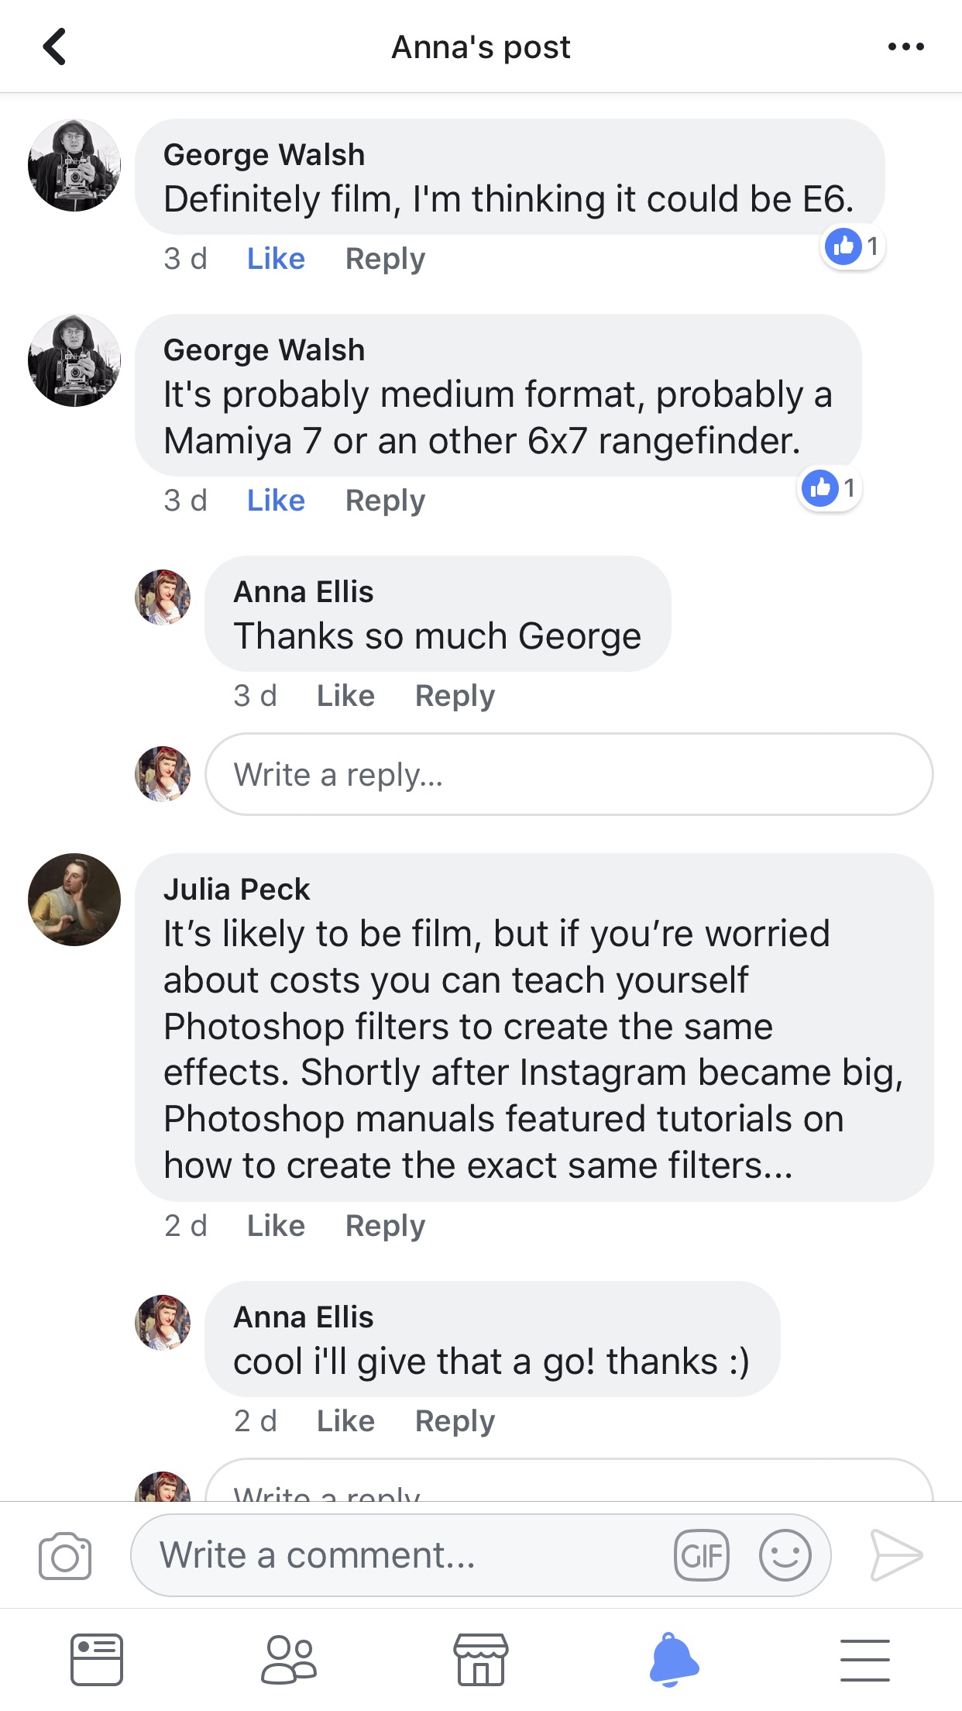Focus the "Write a comment..." field
The image size is (962, 1711).
coord(403,1555)
